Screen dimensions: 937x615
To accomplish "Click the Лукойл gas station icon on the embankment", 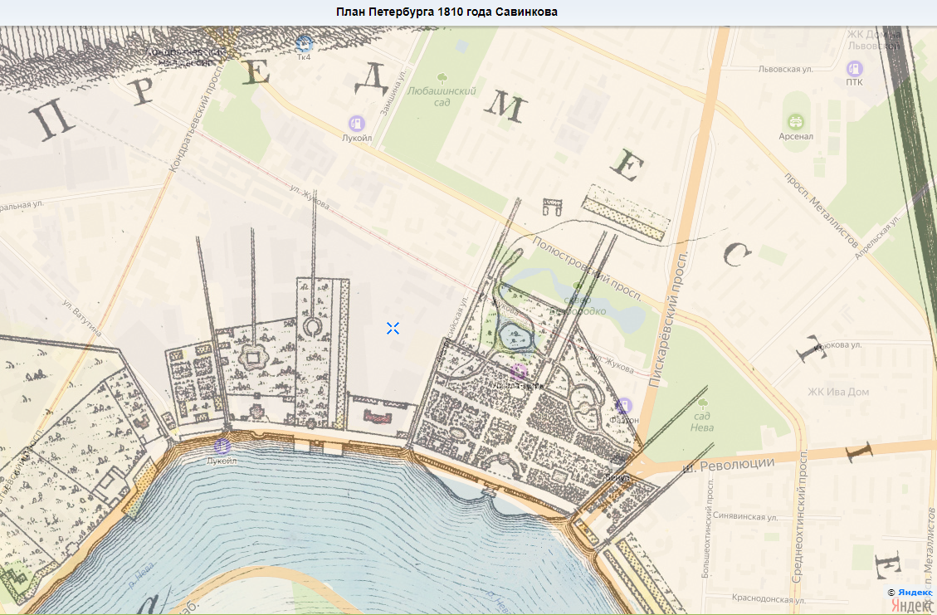I will [x=222, y=446].
